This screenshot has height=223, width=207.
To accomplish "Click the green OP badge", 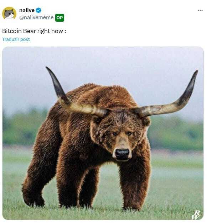I will 59,18.
